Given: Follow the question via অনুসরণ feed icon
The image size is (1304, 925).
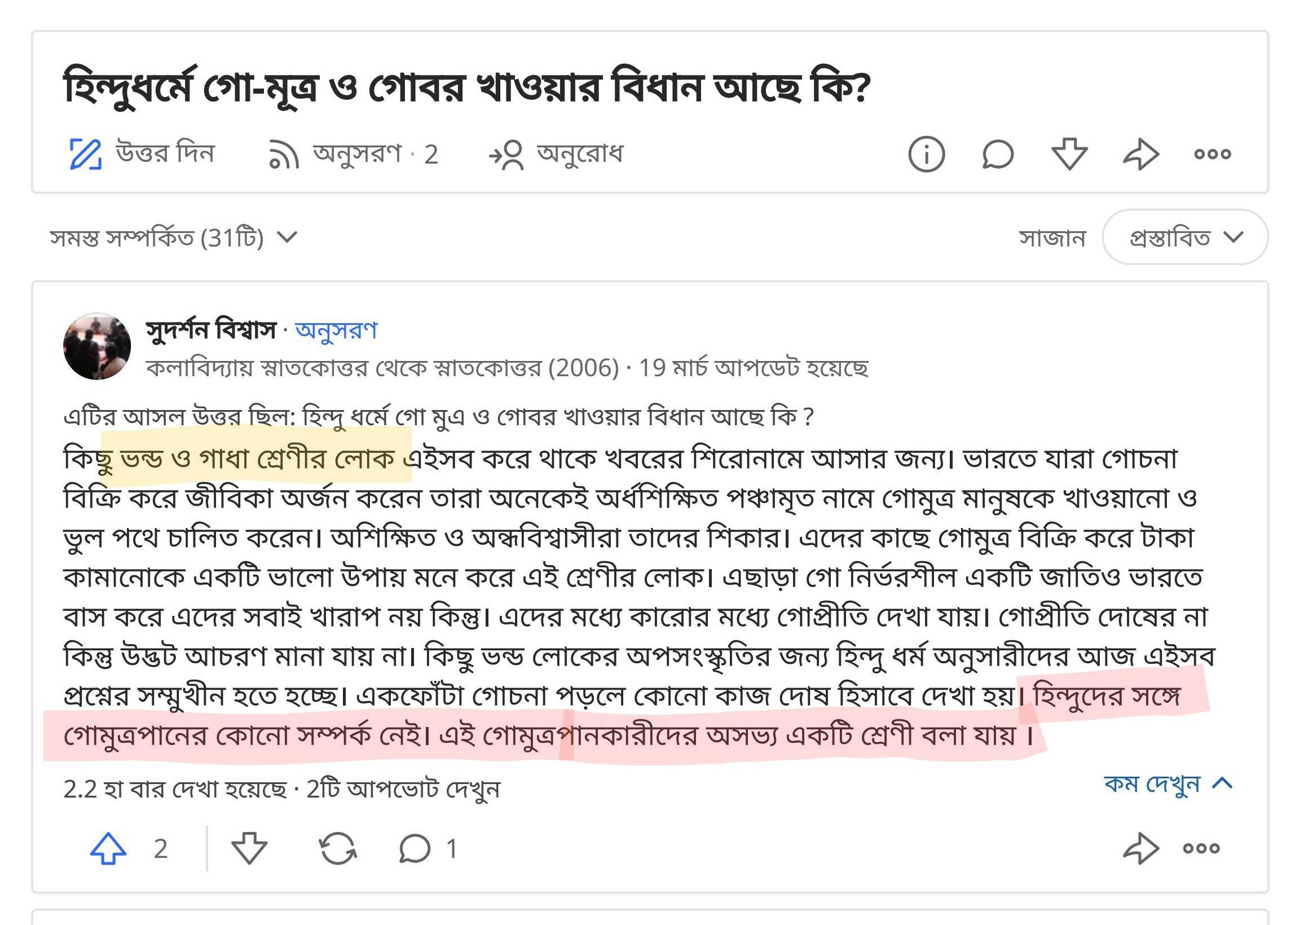Looking at the screenshot, I should tap(284, 155).
